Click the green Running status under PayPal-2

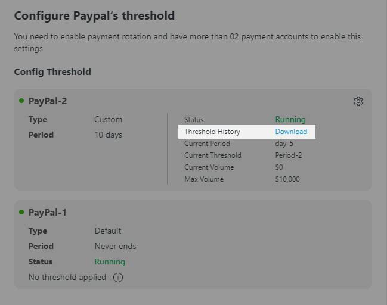(x=290, y=119)
